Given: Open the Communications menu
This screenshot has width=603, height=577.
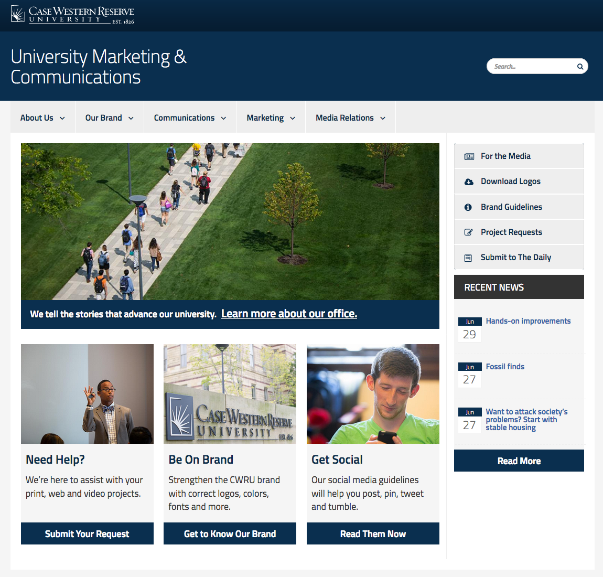Looking at the screenshot, I should click(190, 117).
